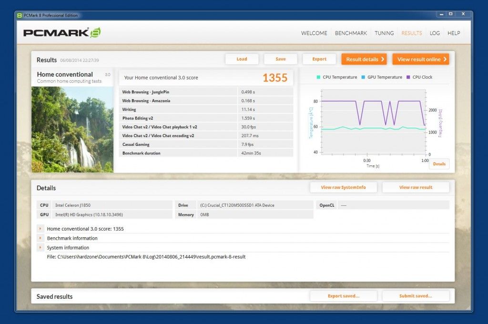Click the Writing result row
Screen dimensions: 488x324
(206, 109)
